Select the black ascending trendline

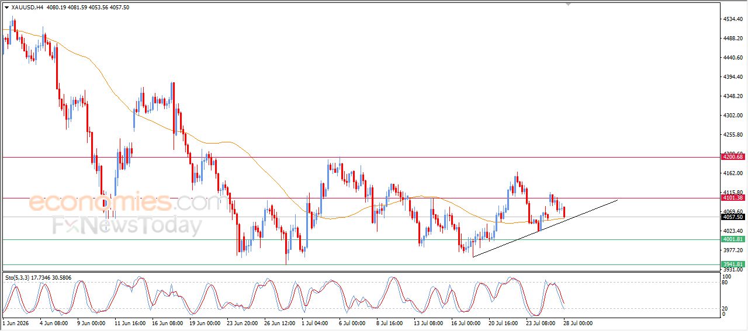tap(545, 228)
